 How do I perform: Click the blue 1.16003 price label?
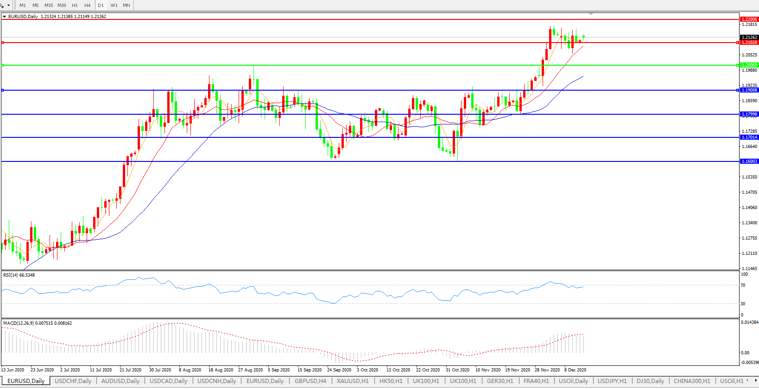[x=749, y=161]
